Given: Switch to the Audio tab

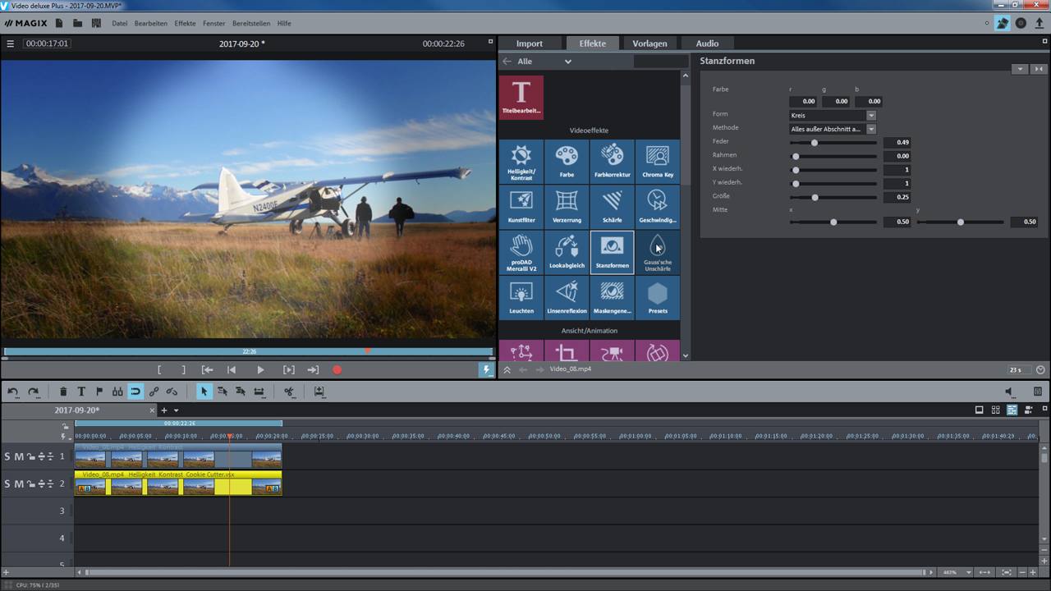Looking at the screenshot, I should 707,44.
